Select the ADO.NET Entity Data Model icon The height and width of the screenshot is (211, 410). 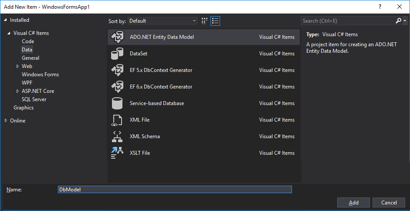pyautogui.click(x=117, y=37)
